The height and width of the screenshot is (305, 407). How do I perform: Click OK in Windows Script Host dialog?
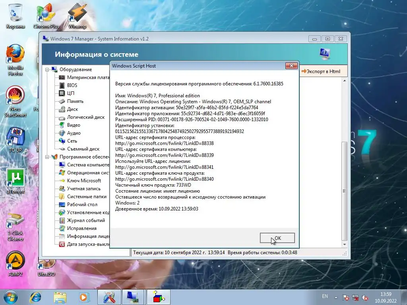point(277,238)
